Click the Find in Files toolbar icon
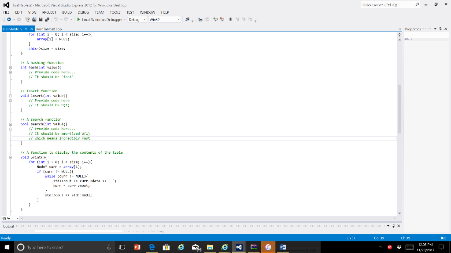Screen dimensions: 451x253 (187, 19)
